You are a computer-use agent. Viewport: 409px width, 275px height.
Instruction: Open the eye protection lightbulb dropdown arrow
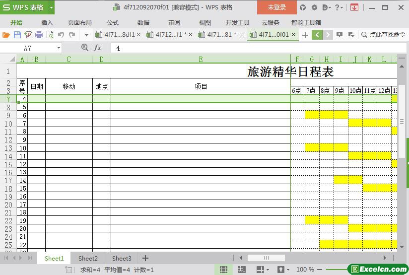pos(288,270)
